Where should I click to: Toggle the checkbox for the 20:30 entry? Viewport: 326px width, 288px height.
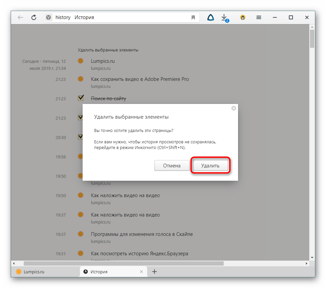click(80, 137)
